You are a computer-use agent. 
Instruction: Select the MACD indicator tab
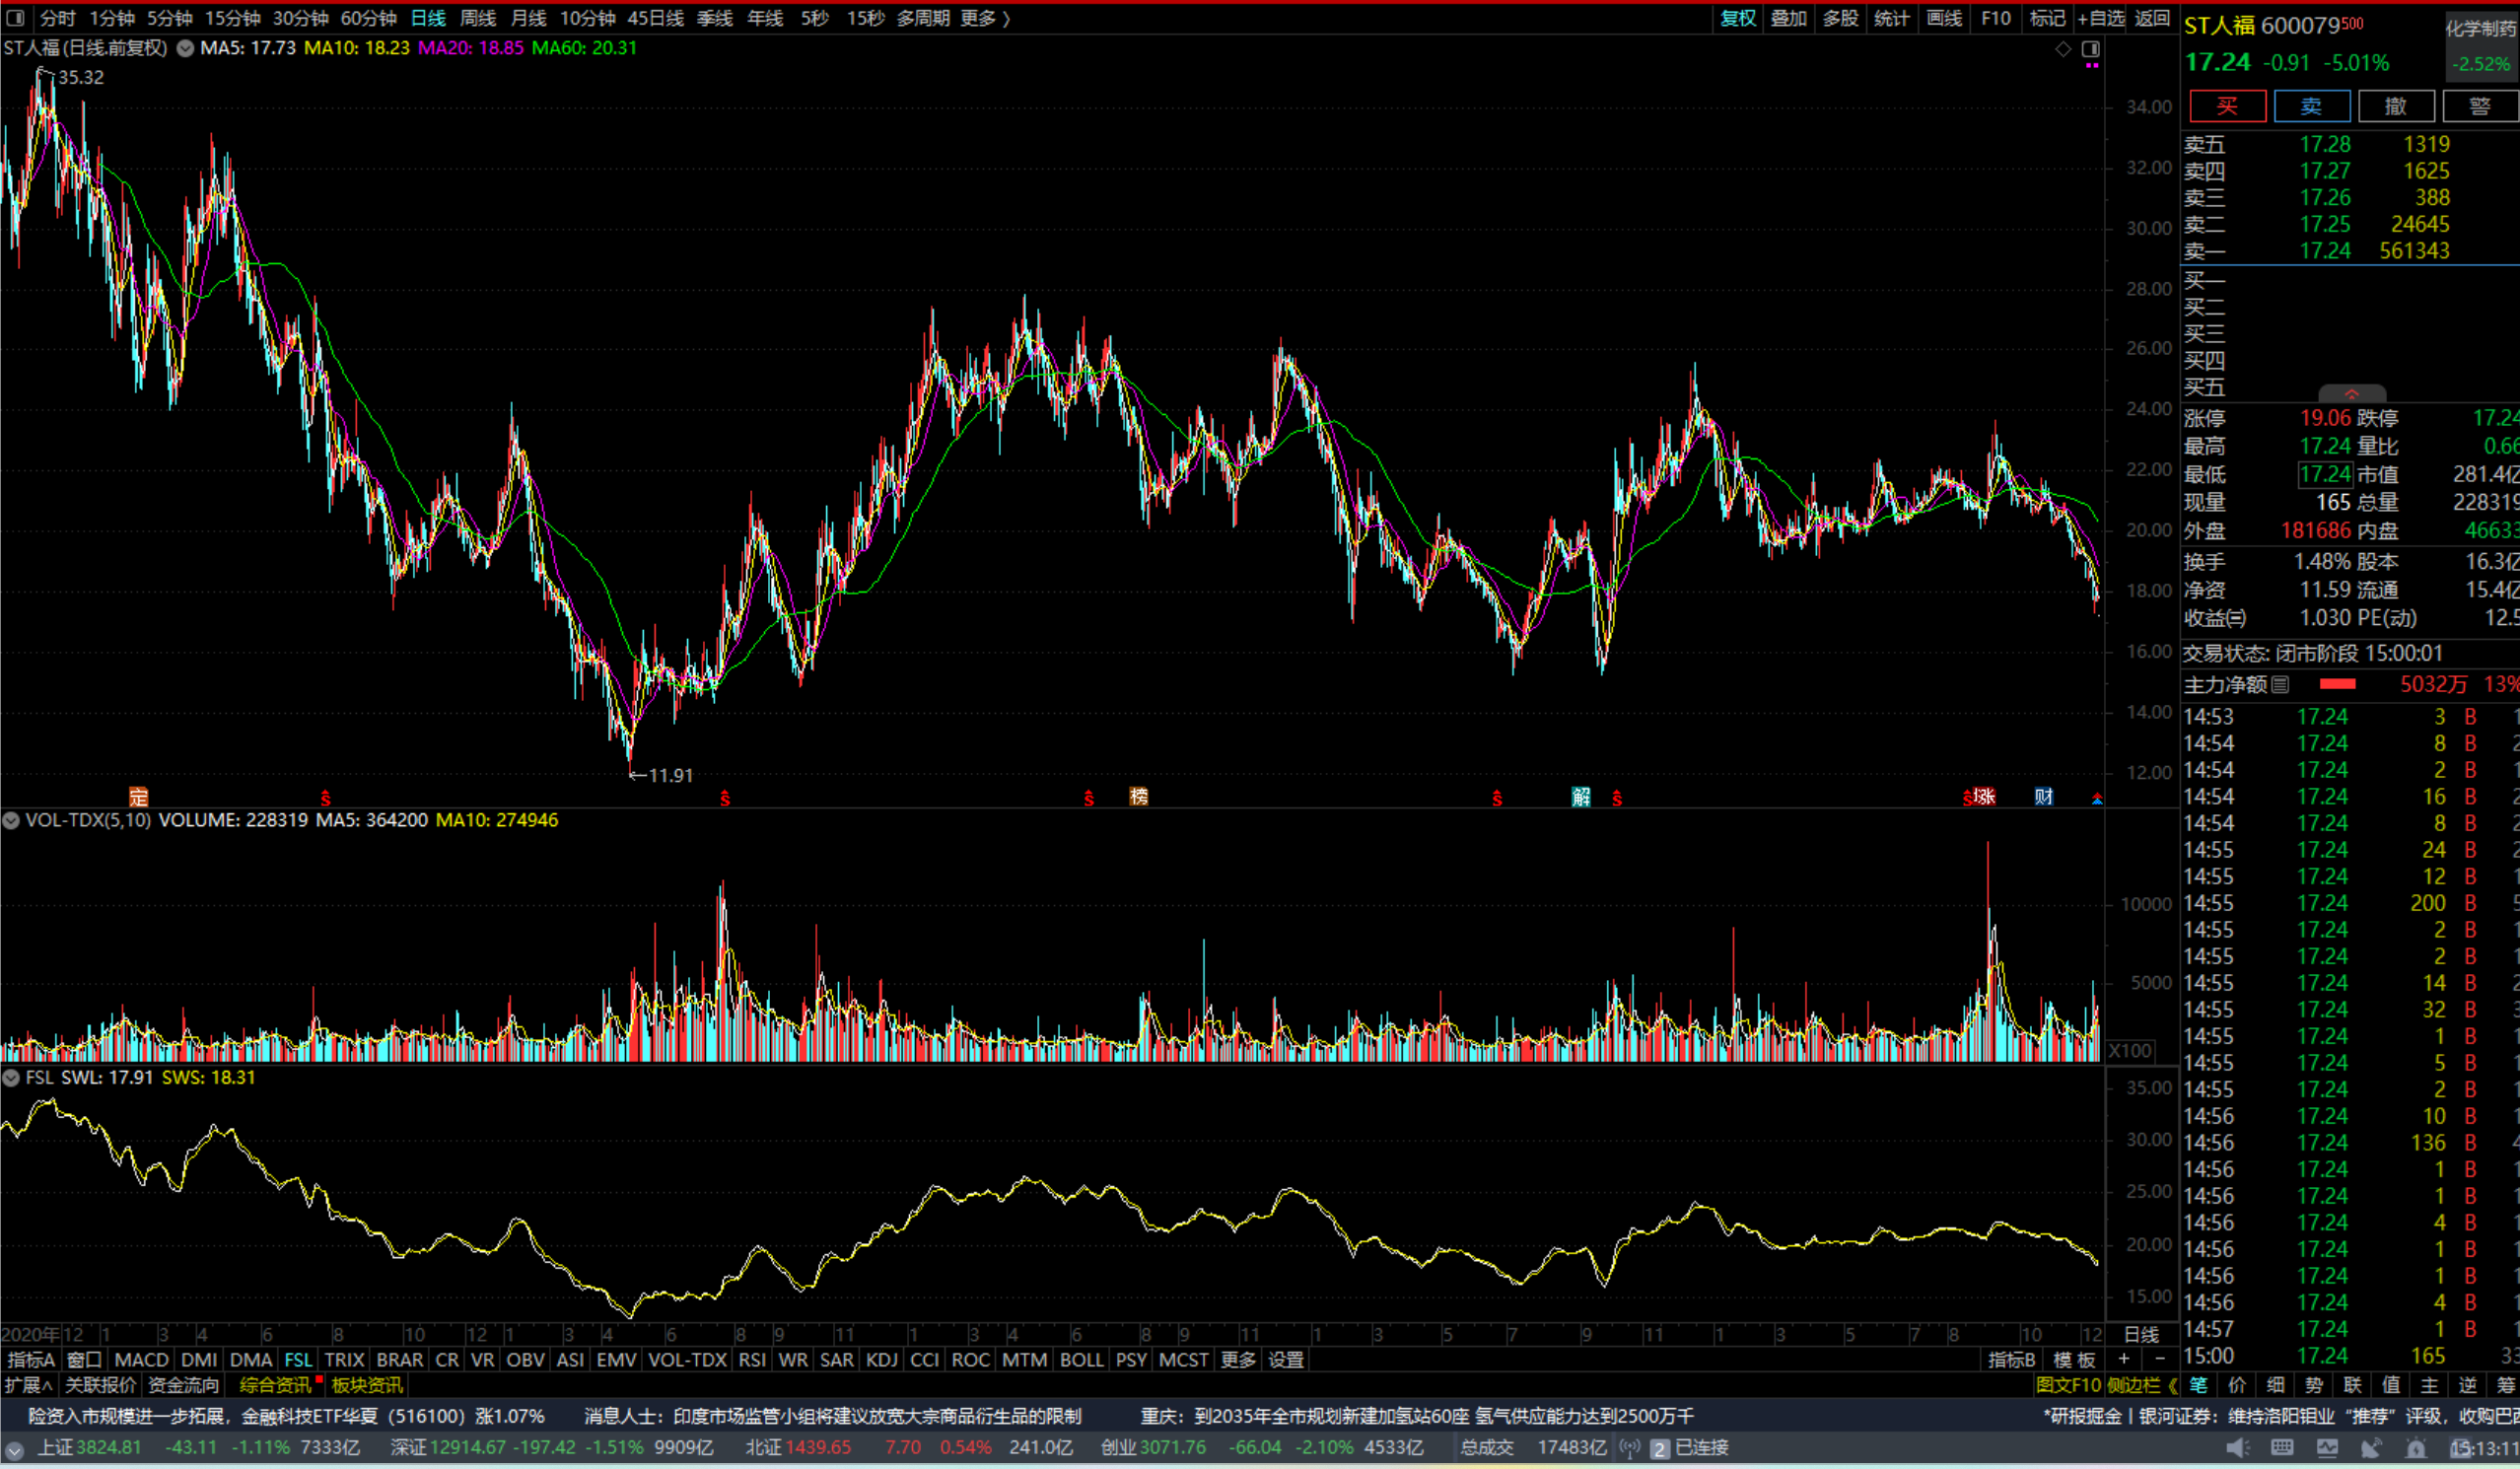141,1360
